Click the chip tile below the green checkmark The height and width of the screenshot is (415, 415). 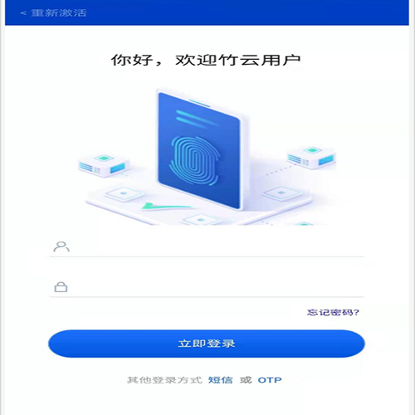click(201, 220)
